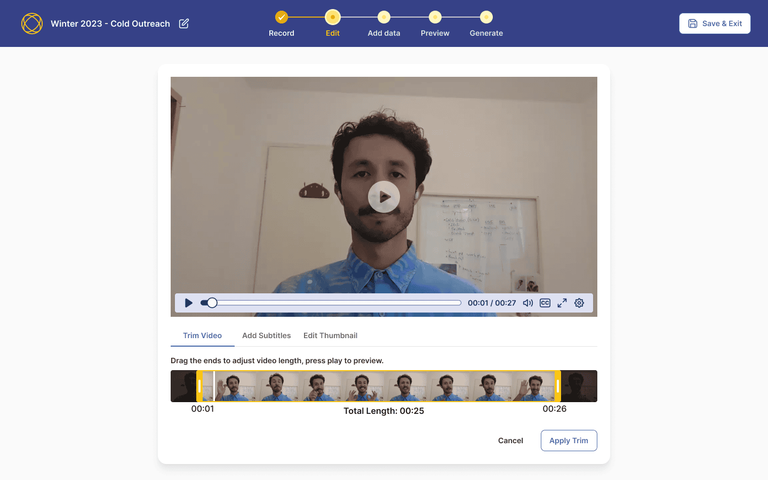Go to the Record step
Image resolution: width=768 pixels, height=480 pixels.
[x=282, y=24]
